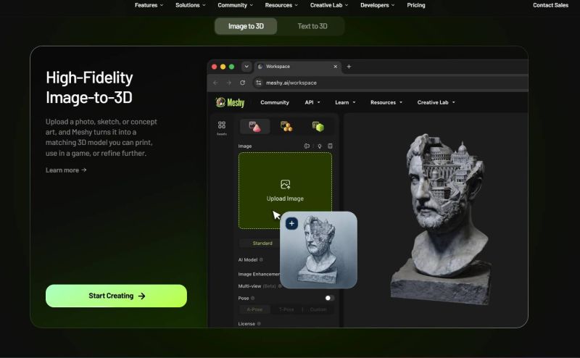Click the AI Model label
Screen dimensions: 580x358
[x=247, y=259]
